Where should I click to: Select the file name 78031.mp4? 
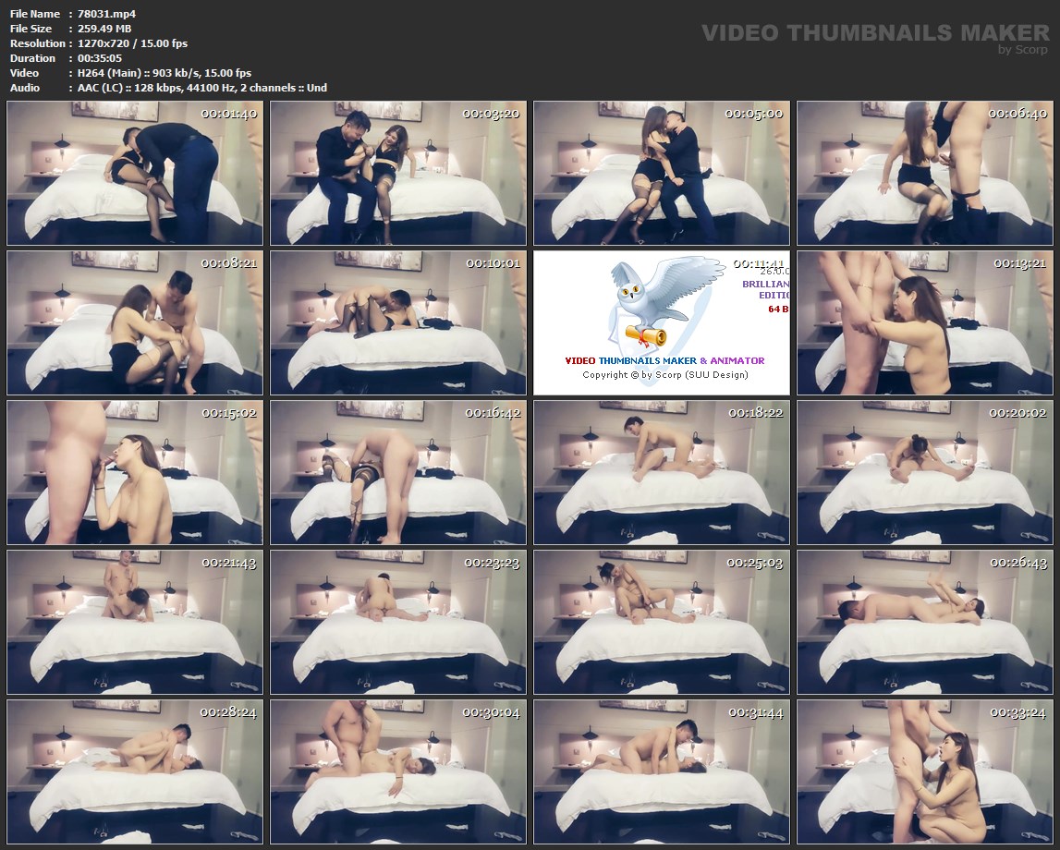point(107,14)
